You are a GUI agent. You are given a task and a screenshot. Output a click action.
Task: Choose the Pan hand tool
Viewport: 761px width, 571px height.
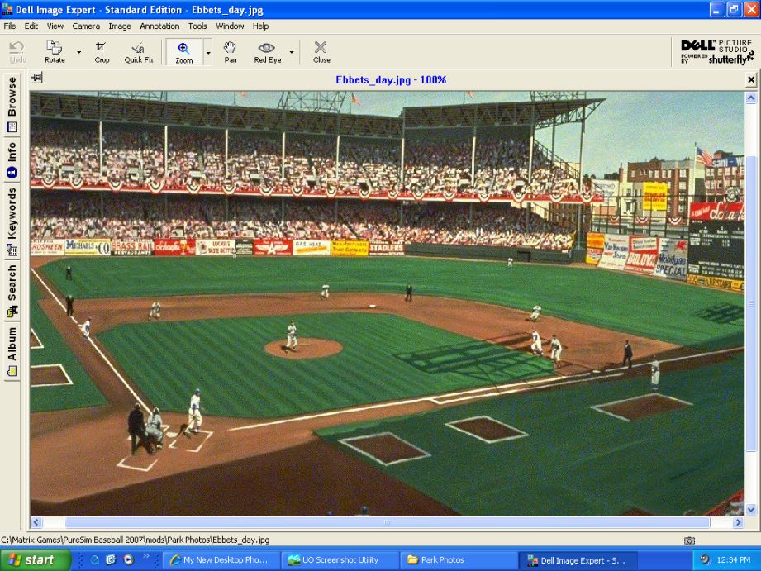[230, 52]
